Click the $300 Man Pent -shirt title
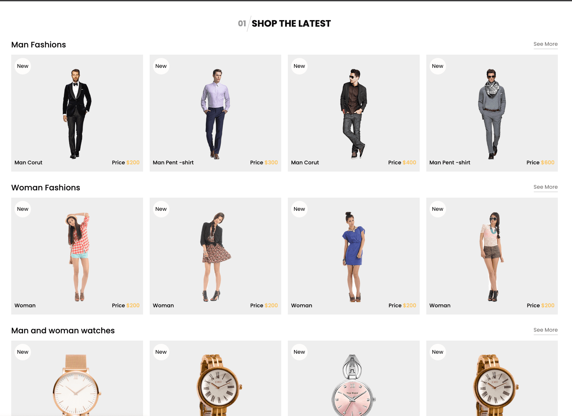The width and height of the screenshot is (572, 416). (x=173, y=162)
